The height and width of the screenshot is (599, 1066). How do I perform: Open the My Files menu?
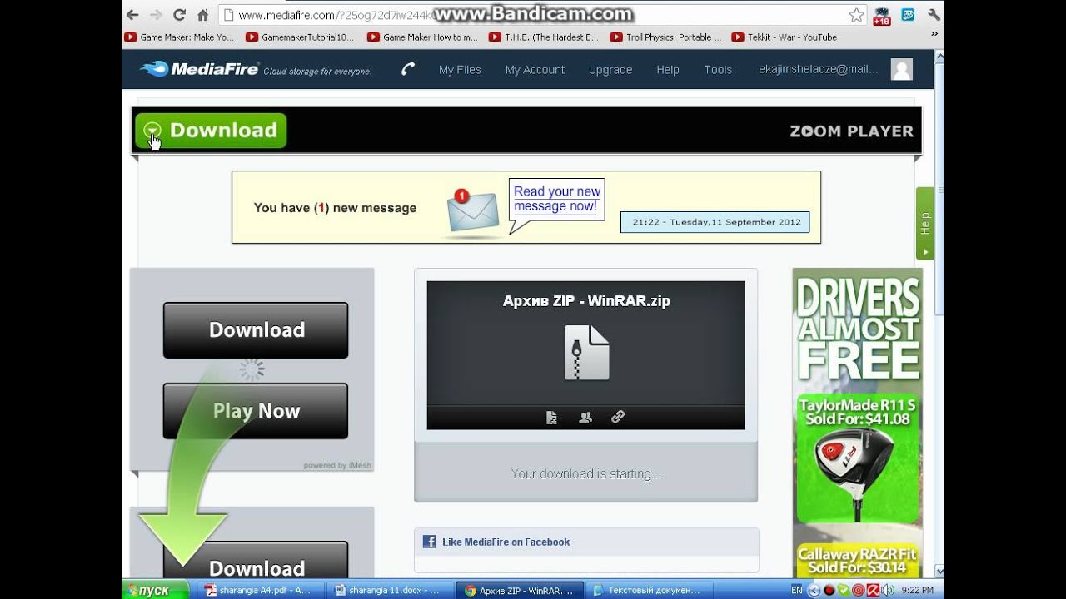(460, 70)
